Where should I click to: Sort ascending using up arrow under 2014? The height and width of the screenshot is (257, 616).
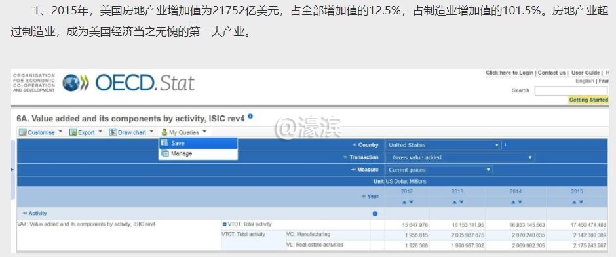tap(512, 202)
